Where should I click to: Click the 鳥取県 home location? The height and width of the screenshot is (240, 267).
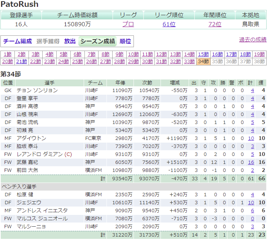[x=251, y=24]
